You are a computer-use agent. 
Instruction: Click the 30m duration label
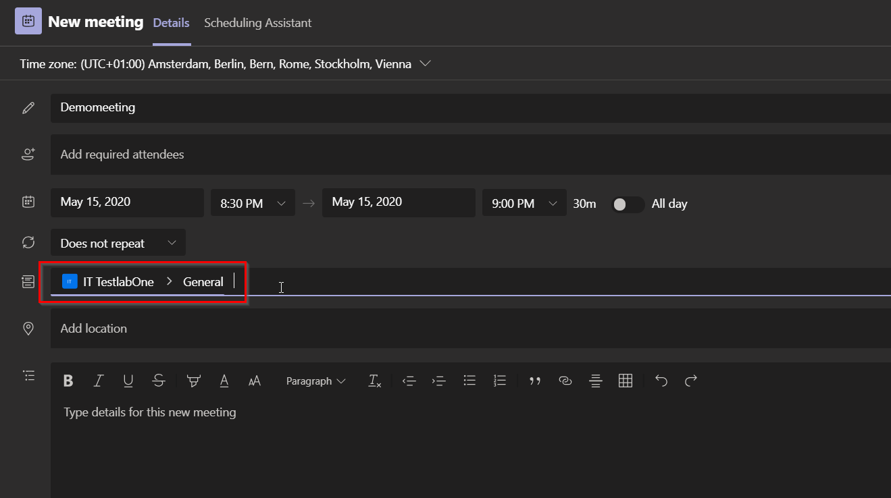coord(585,204)
